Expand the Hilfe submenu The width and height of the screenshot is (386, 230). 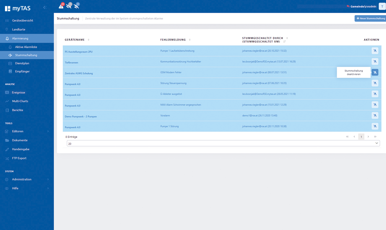(x=48, y=188)
